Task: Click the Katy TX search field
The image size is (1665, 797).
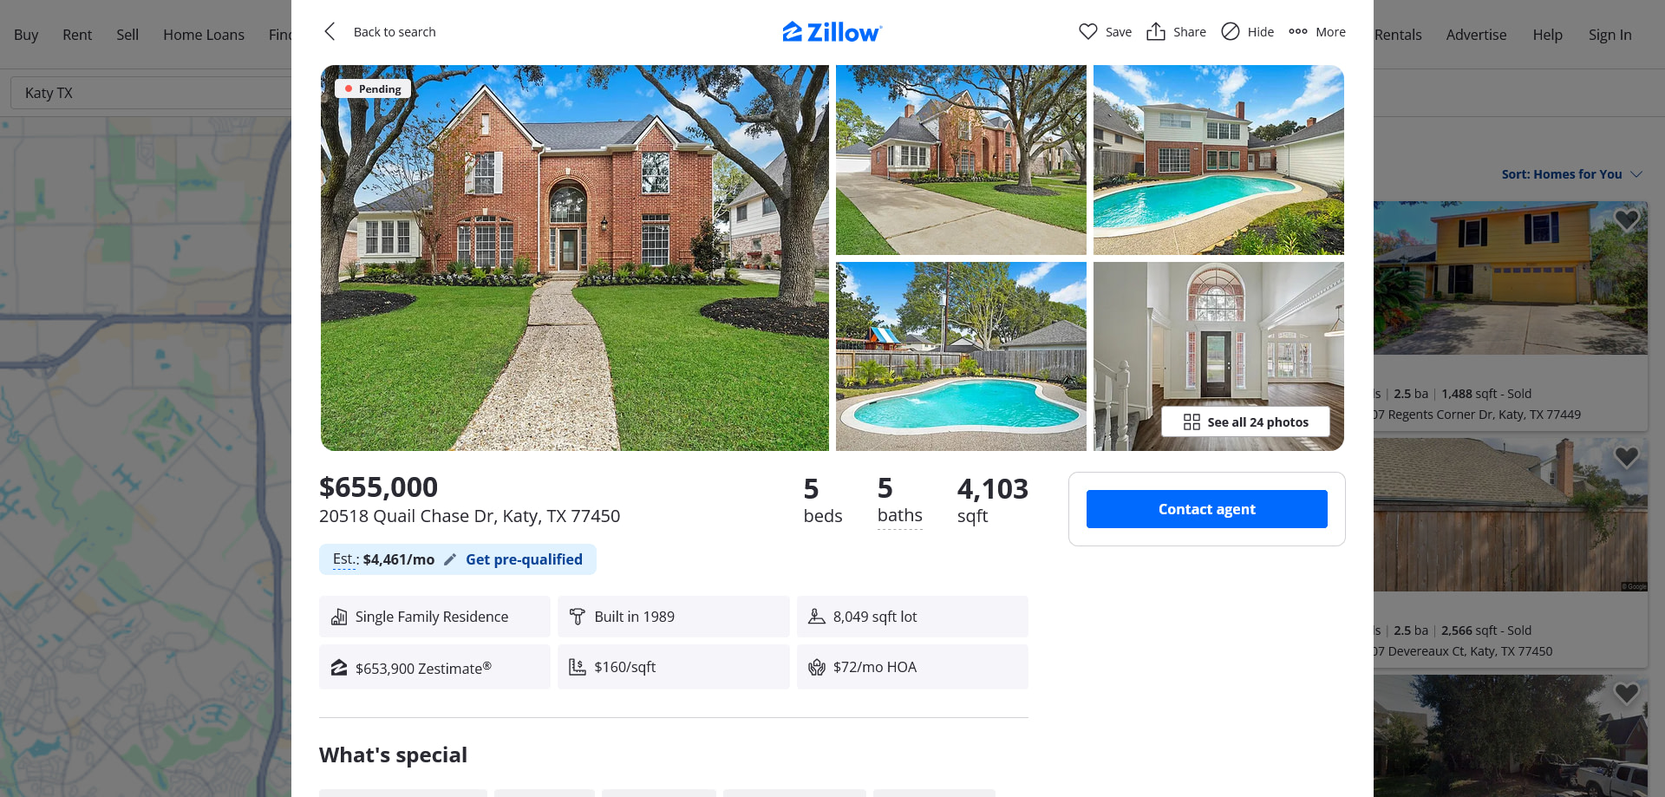Action: [152, 93]
